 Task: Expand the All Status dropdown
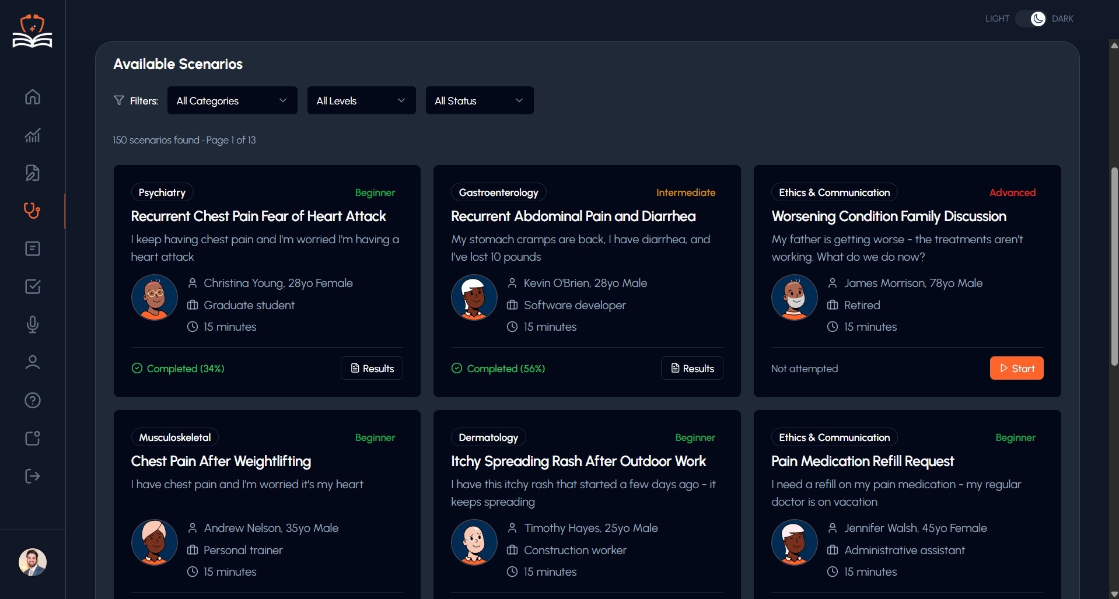click(x=480, y=100)
